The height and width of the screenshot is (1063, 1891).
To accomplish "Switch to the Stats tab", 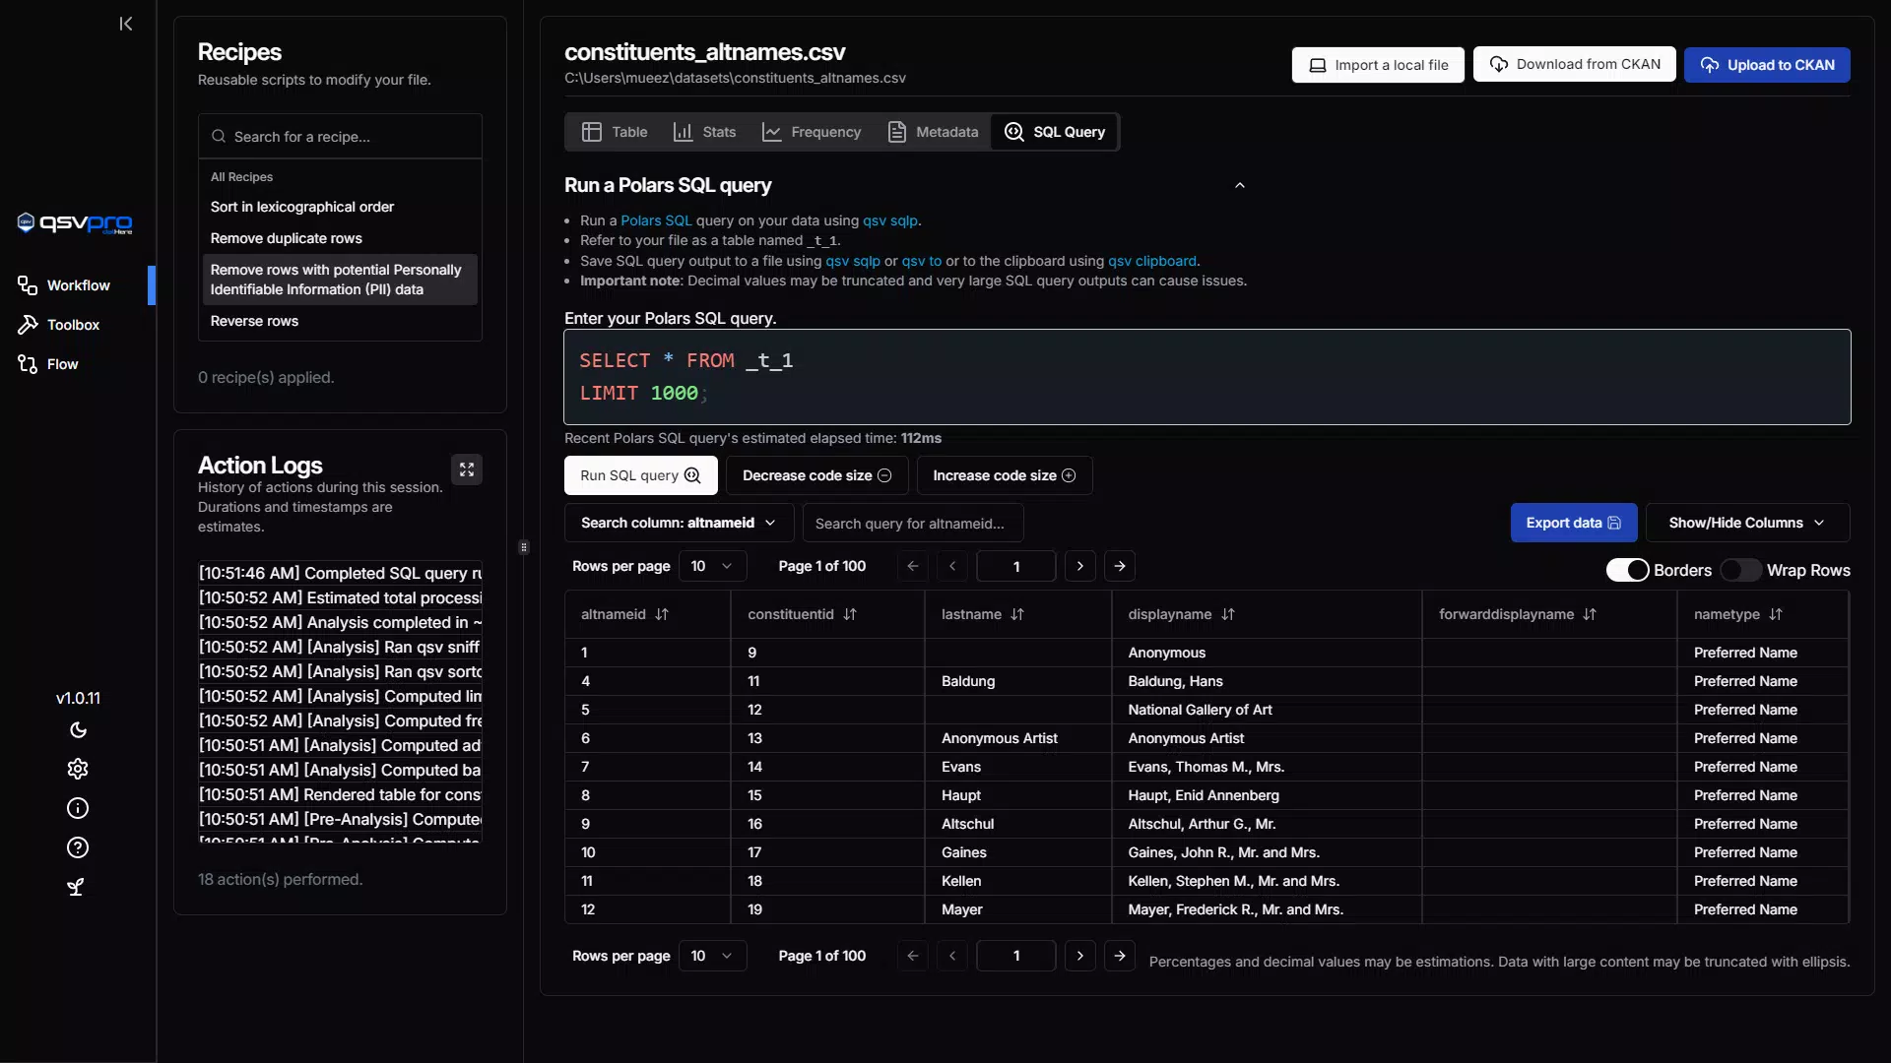I will click(704, 132).
